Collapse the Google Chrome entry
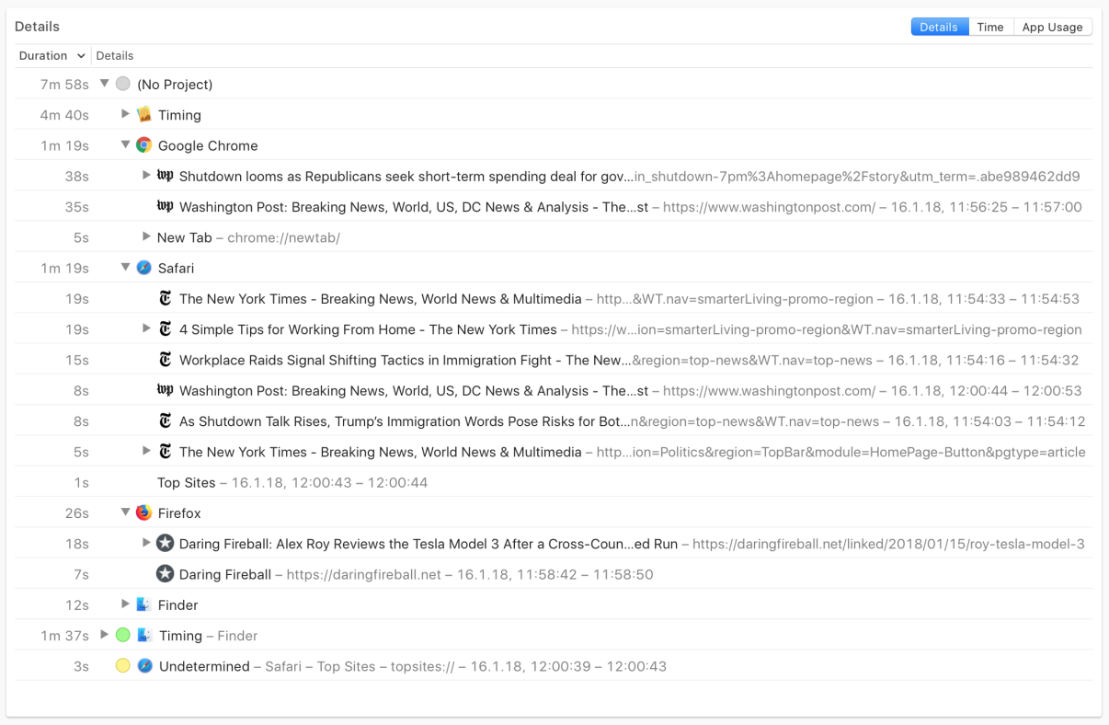This screenshot has width=1109, height=725. tap(125, 144)
